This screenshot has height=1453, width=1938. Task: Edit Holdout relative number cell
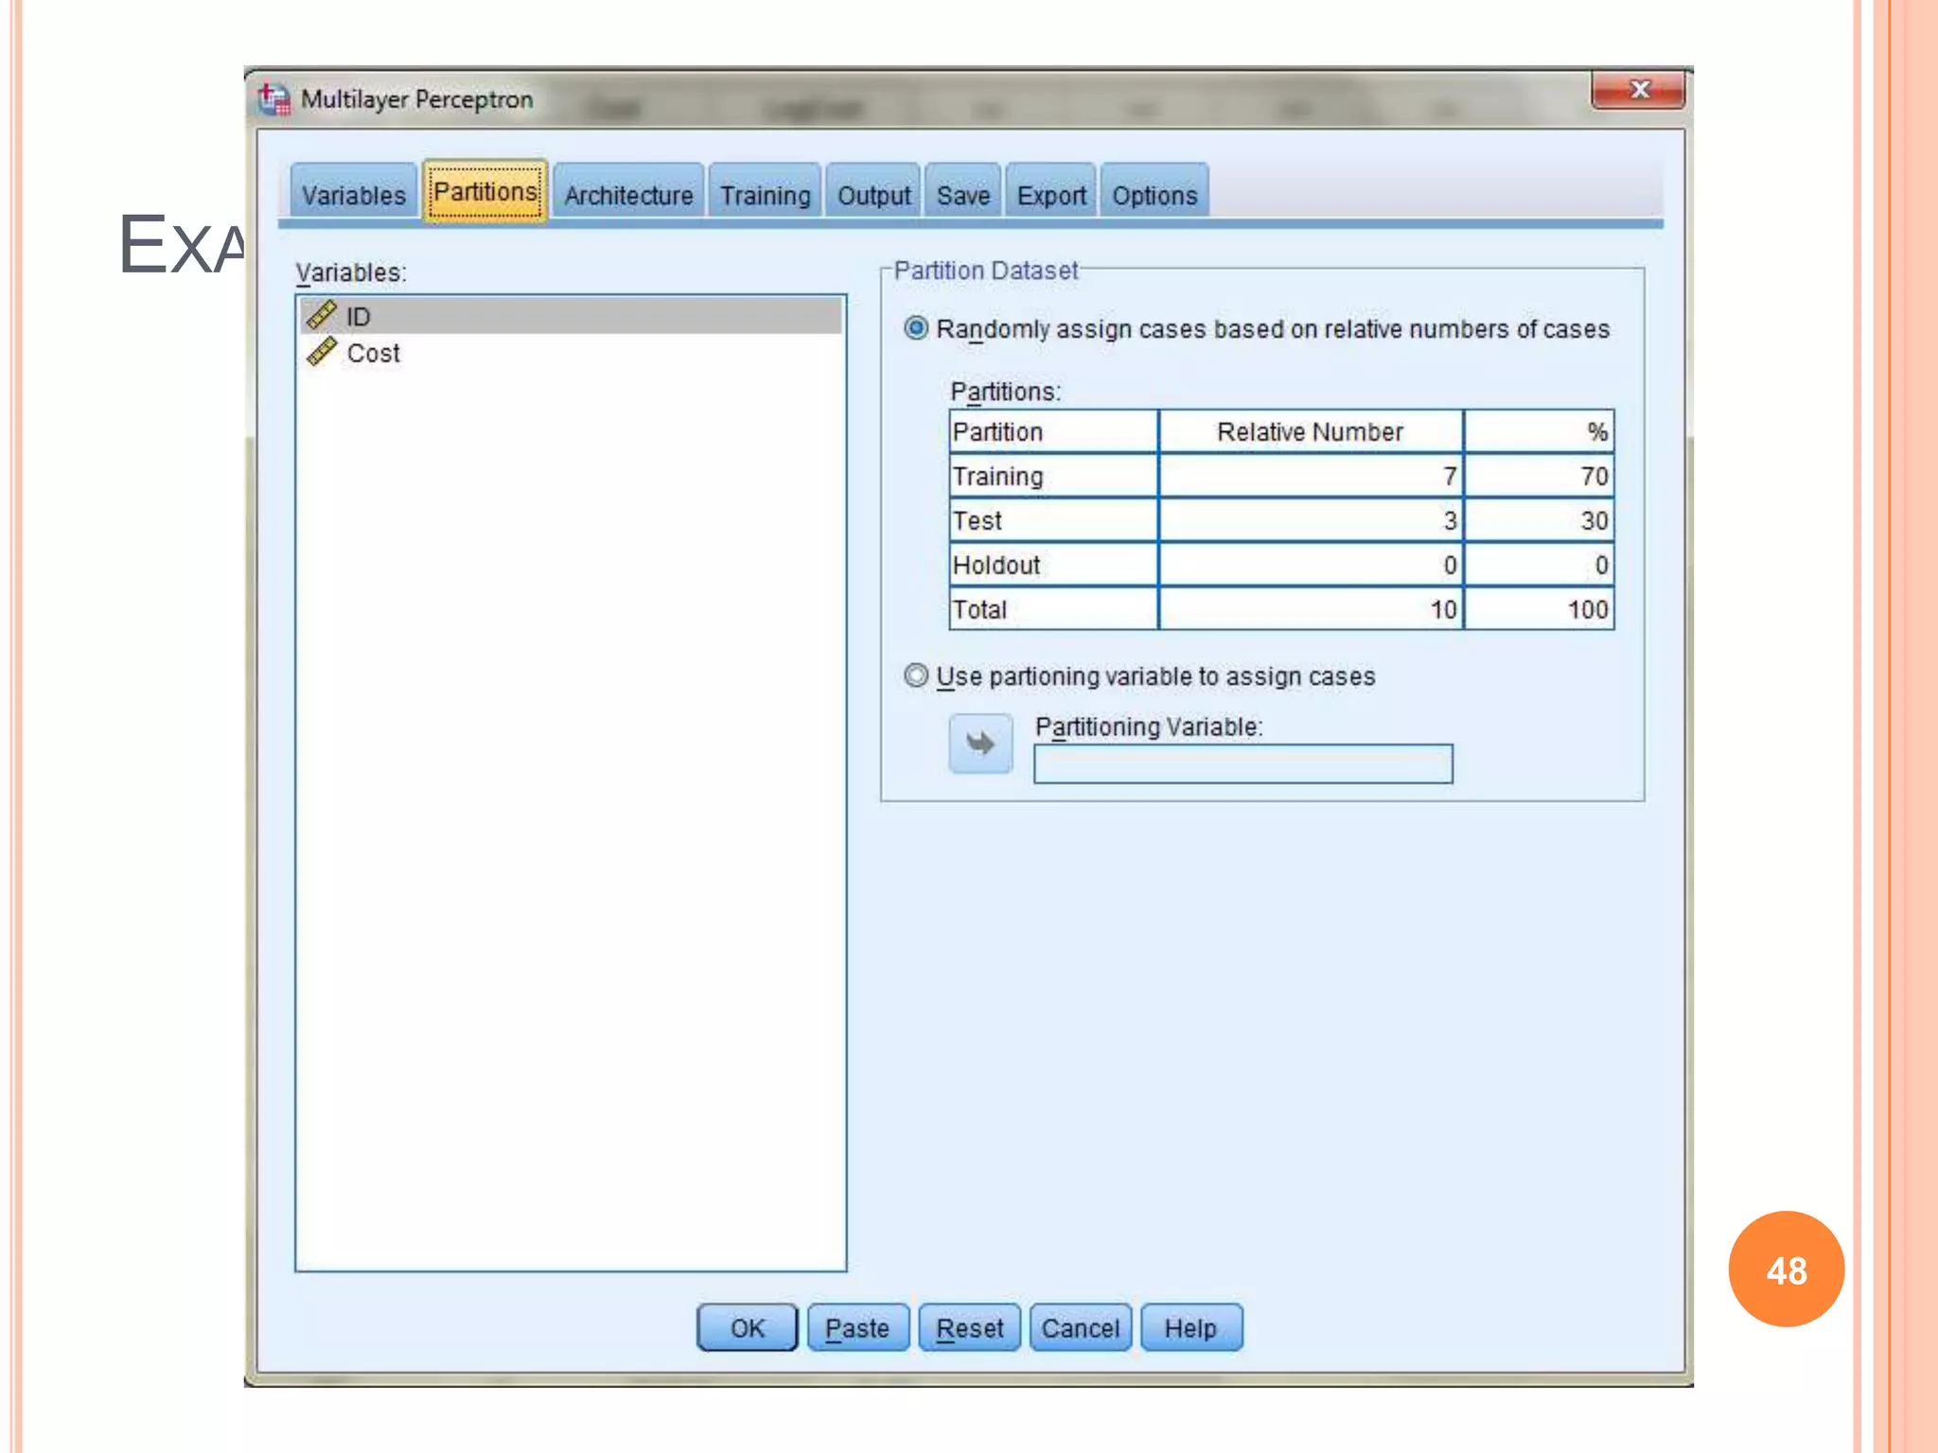(x=1310, y=565)
